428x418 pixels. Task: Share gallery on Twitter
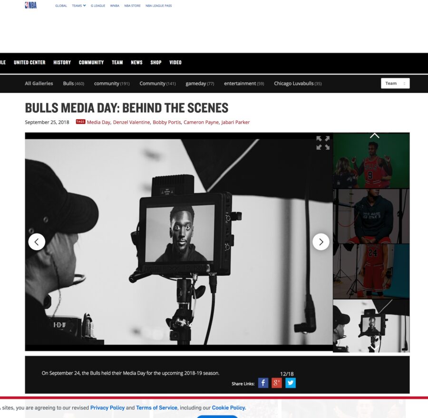tap(291, 383)
